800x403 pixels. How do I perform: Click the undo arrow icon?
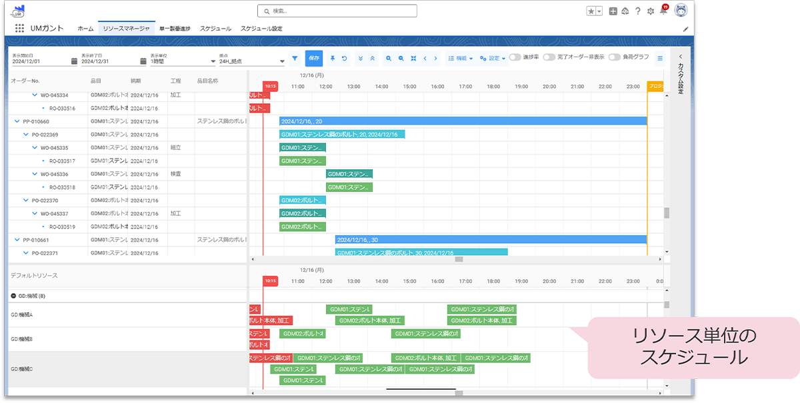pos(345,59)
